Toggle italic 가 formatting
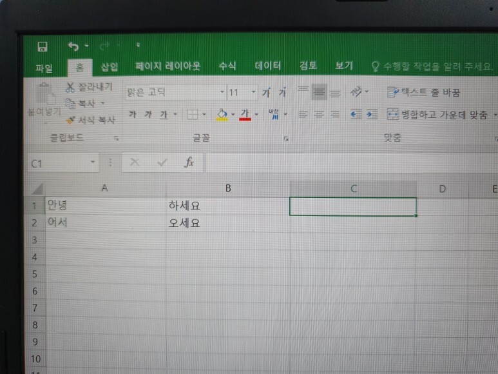Viewport: 498px width, 374px height. click(148, 114)
